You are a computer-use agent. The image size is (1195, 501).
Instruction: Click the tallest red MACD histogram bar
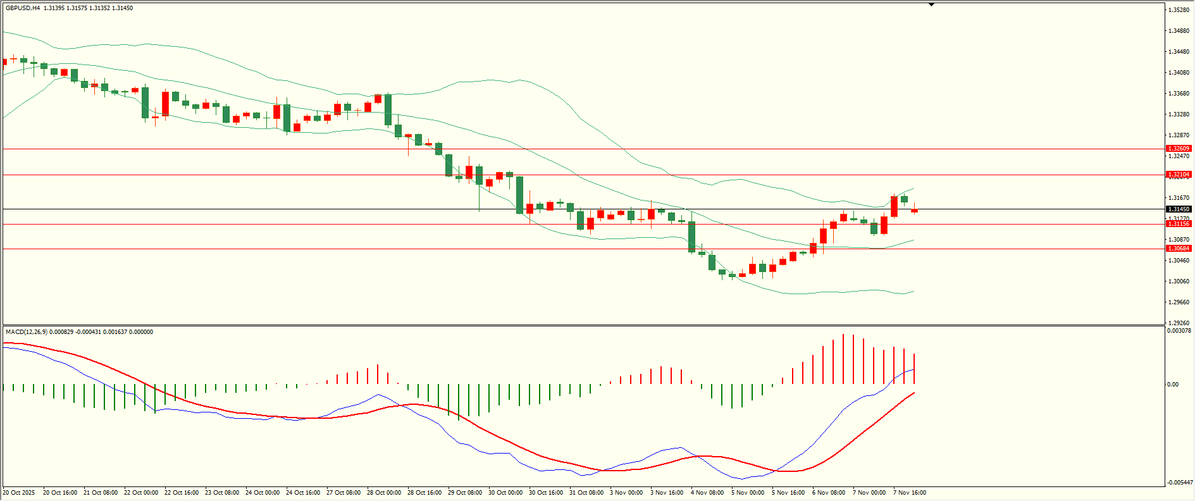(x=843, y=359)
